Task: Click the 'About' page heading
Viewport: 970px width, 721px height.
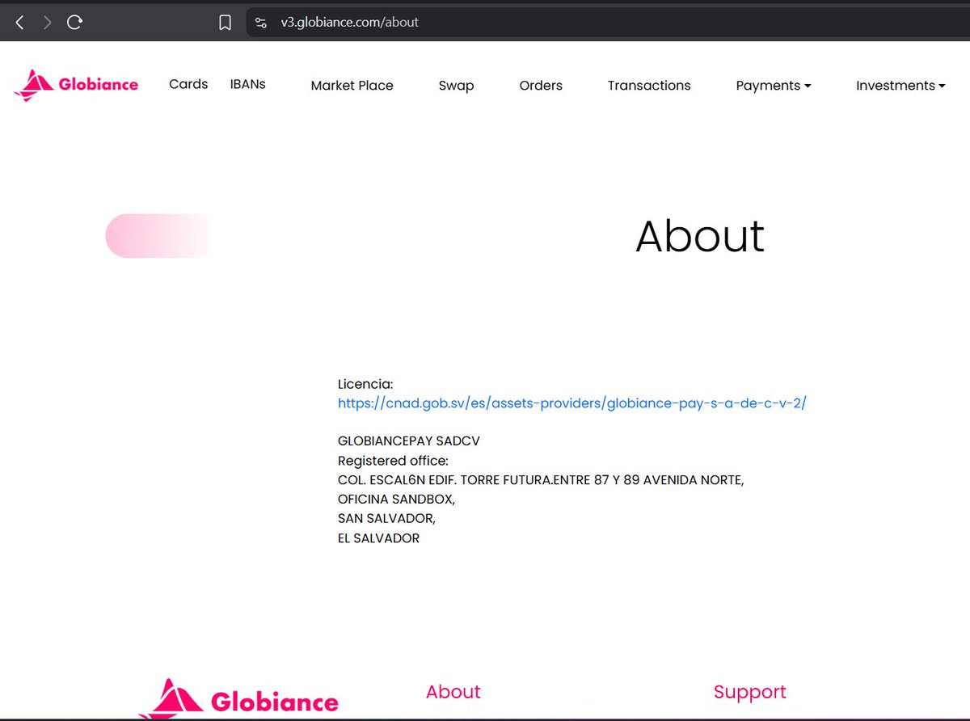Action: point(700,236)
